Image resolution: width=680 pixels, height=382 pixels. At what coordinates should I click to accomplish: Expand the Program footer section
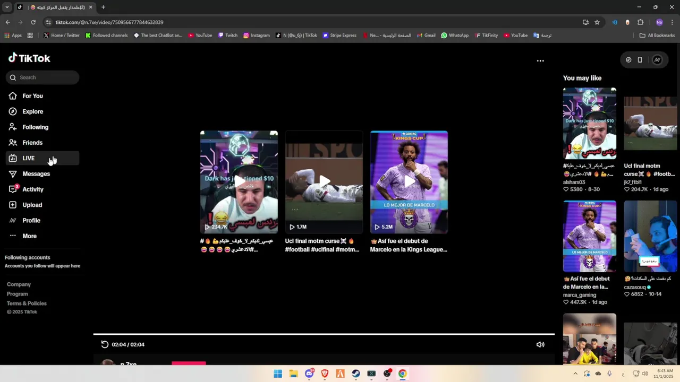click(18, 294)
